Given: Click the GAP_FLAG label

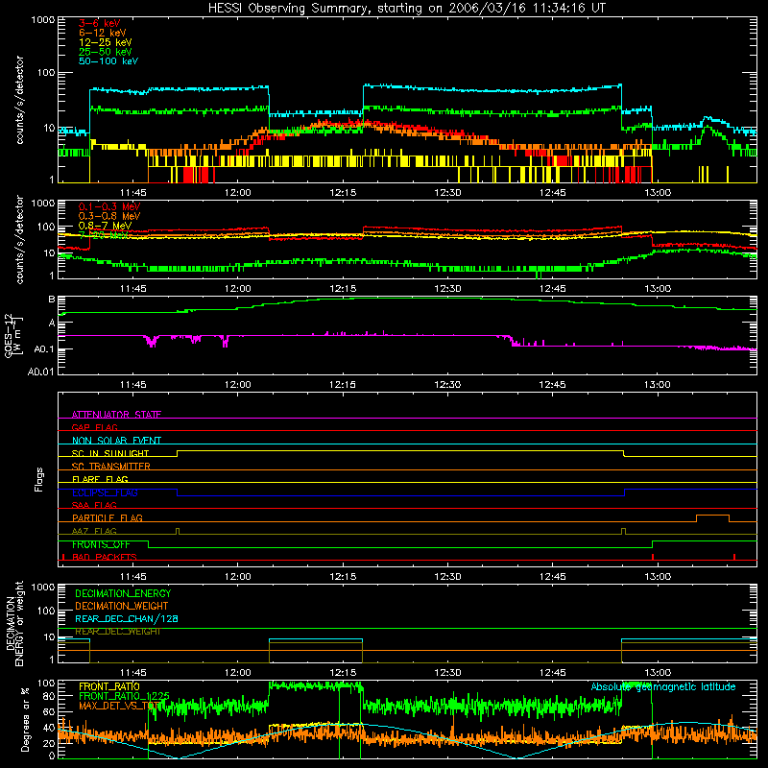Looking at the screenshot, I should pos(94,427).
